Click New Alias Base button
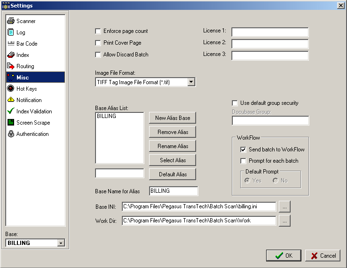Image resolution: width=347 pixels, height=268 pixels. tap(173, 118)
